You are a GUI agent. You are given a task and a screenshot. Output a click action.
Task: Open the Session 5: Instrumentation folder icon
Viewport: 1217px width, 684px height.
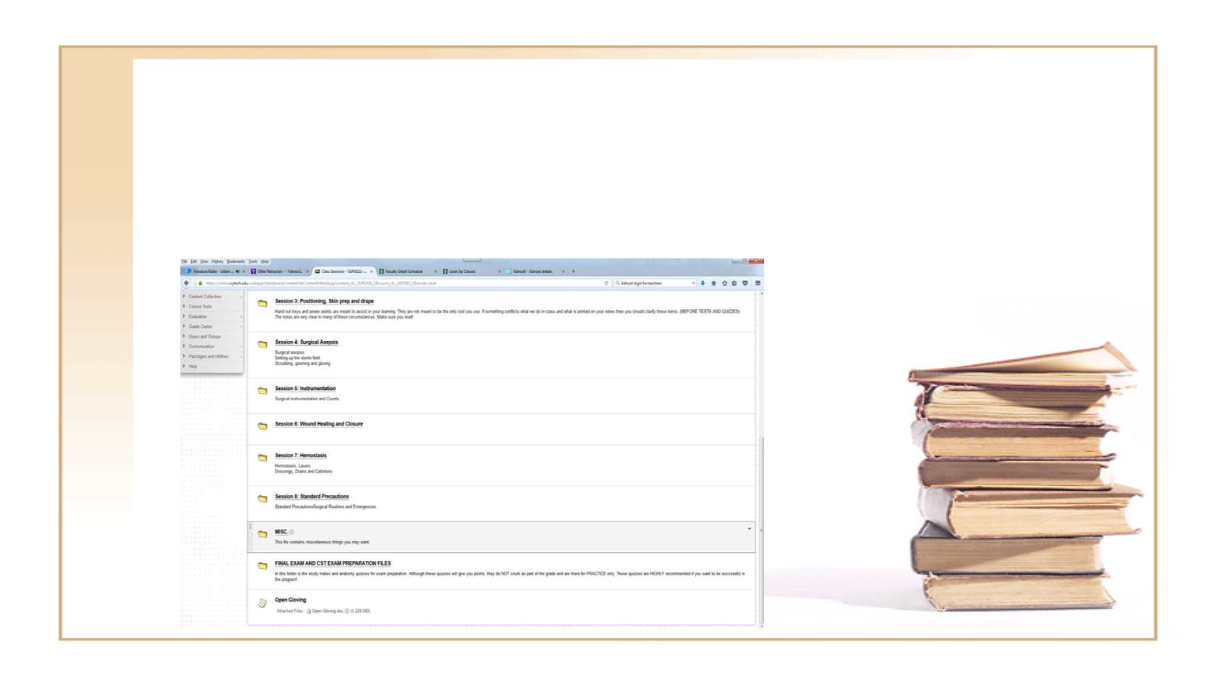point(264,389)
